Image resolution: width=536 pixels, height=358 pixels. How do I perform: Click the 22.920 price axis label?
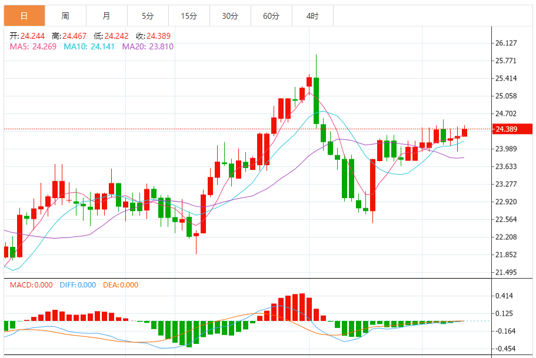click(x=506, y=202)
